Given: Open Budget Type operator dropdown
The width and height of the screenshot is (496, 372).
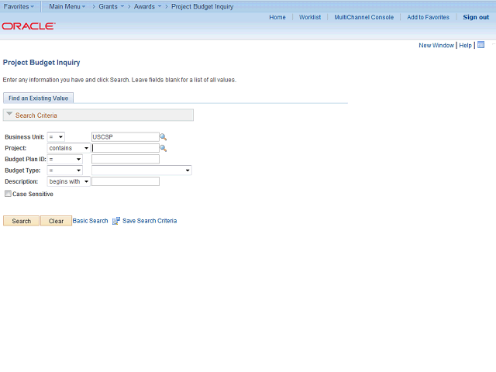Looking at the screenshot, I should [x=65, y=170].
